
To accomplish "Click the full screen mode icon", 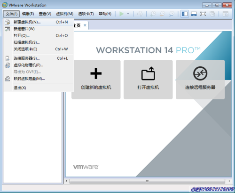I will click(x=203, y=14).
